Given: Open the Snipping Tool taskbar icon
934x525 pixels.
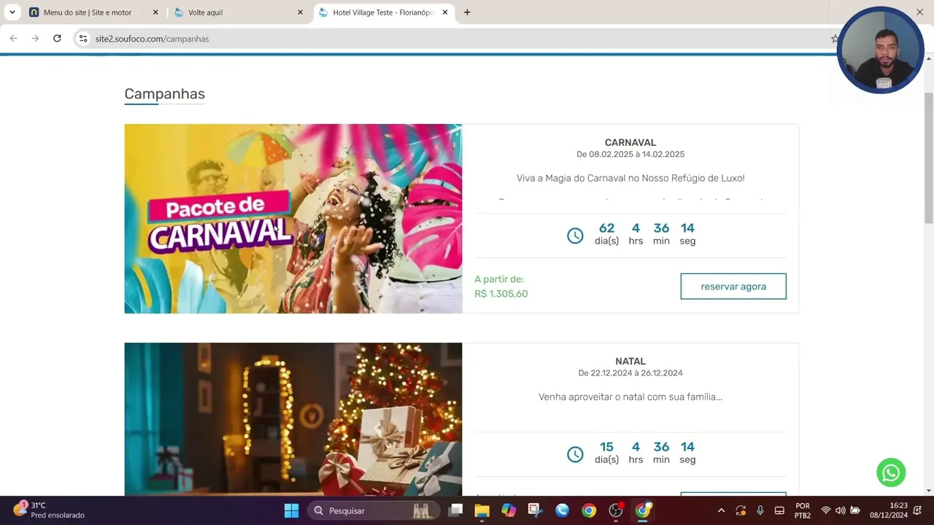Looking at the screenshot, I should coord(535,510).
